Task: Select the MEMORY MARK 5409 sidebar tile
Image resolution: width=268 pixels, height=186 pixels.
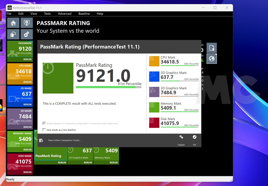Action: click(x=20, y=139)
